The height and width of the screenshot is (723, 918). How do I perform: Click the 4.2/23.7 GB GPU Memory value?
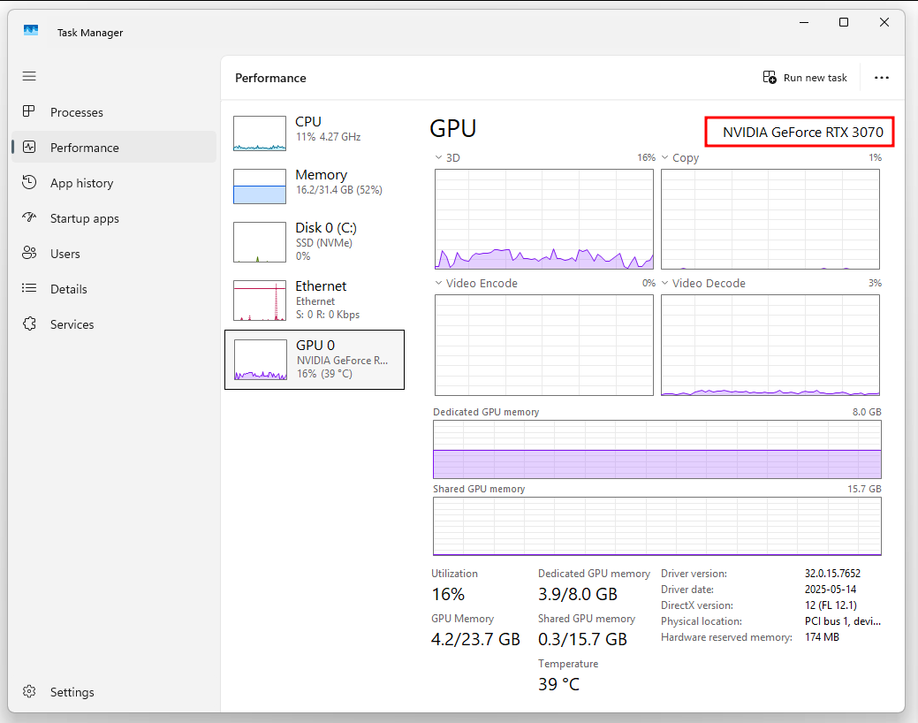click(x=475, y=639)
